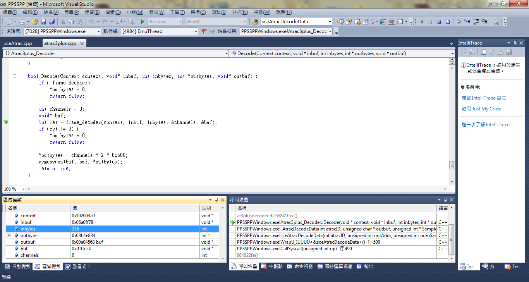Click the code editor horizontal scrollbar
Viewport: 529px width, 282px height.
click(x=237, y=189)
